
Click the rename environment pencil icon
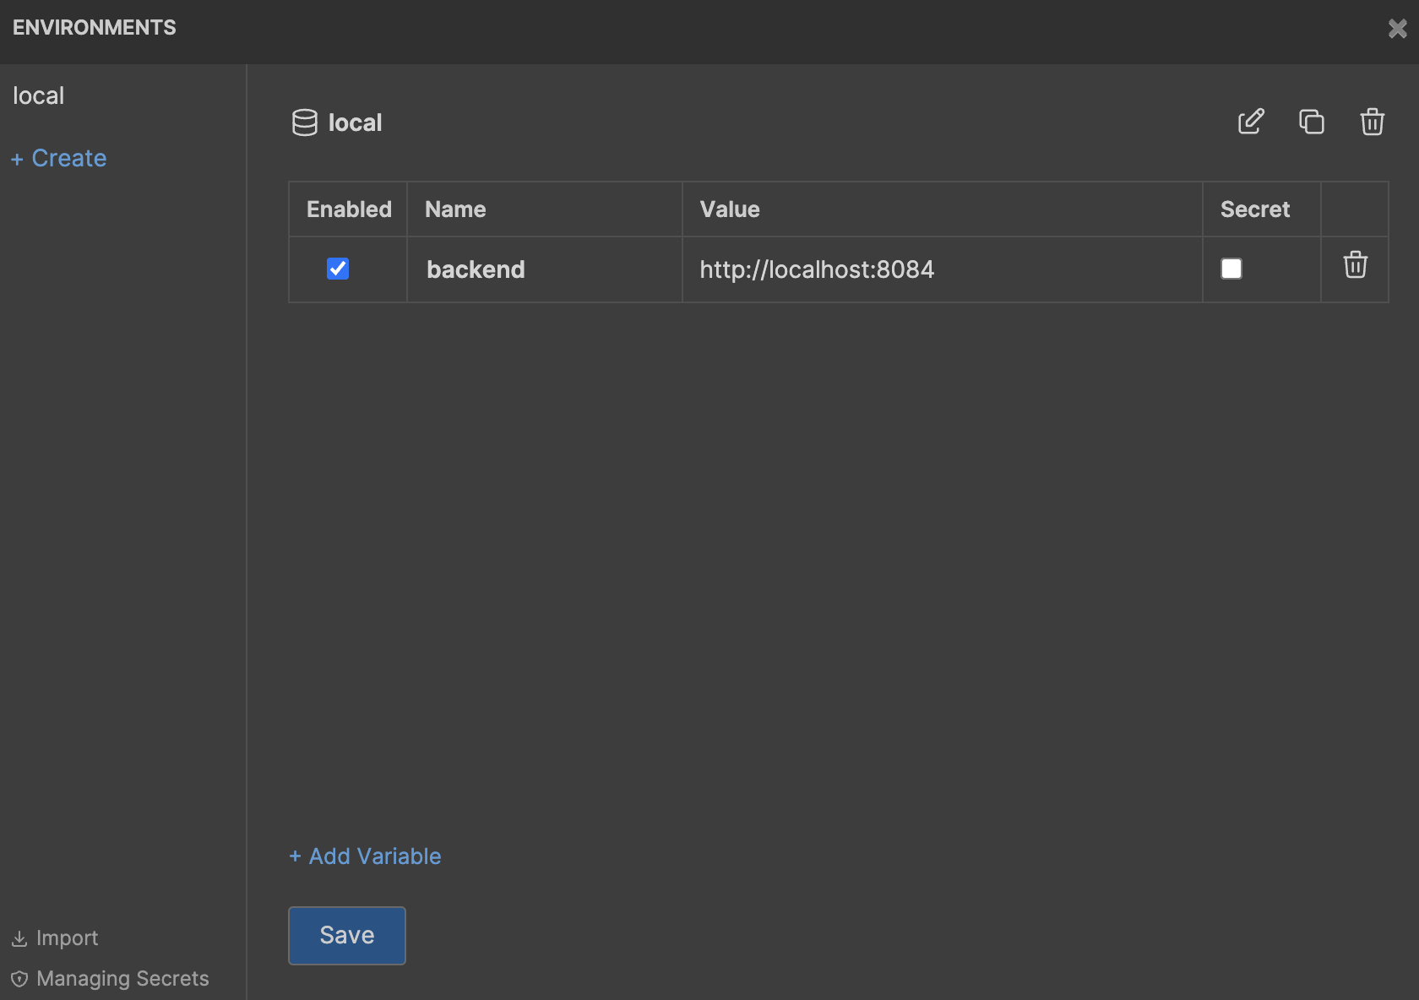coord(1250,122)
